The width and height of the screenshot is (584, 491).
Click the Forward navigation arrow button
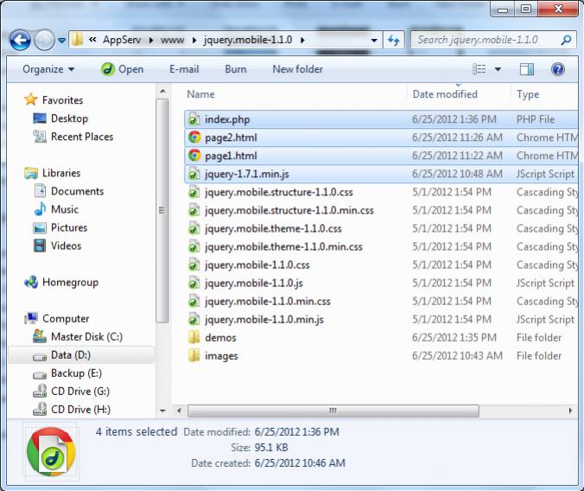(44, 40)
